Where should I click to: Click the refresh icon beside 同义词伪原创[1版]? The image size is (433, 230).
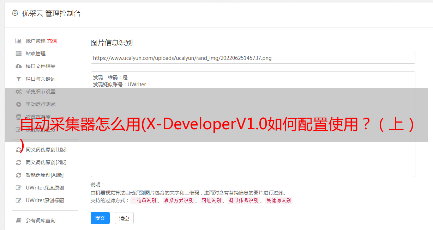[19, 150]
